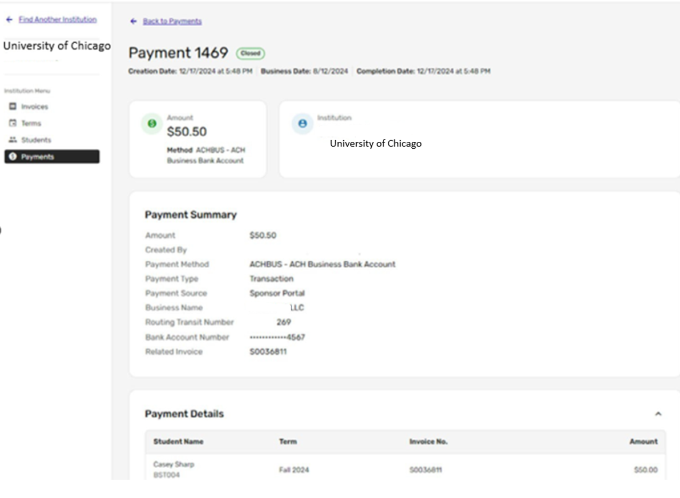This screenshot has height=498, width=680.
Task: Click related invoice number S0036811
Action: pos(268,352)
